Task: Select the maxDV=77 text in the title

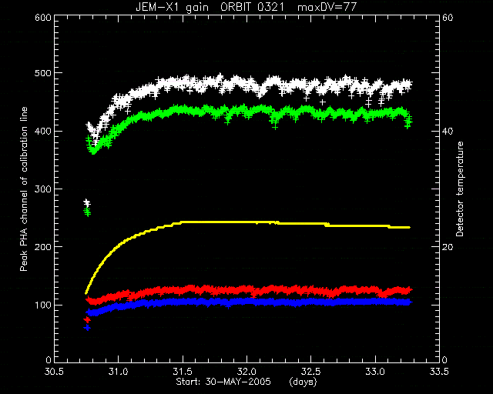Action: [327, 7]
